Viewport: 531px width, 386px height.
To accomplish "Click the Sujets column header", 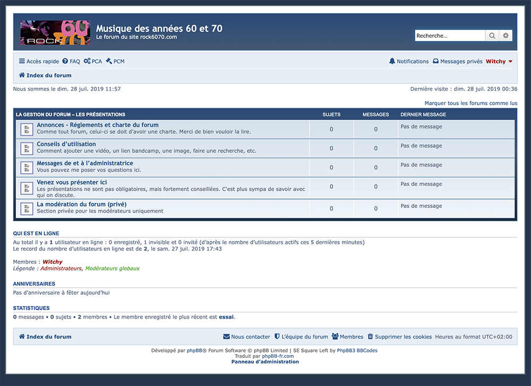I will (331, 115).
